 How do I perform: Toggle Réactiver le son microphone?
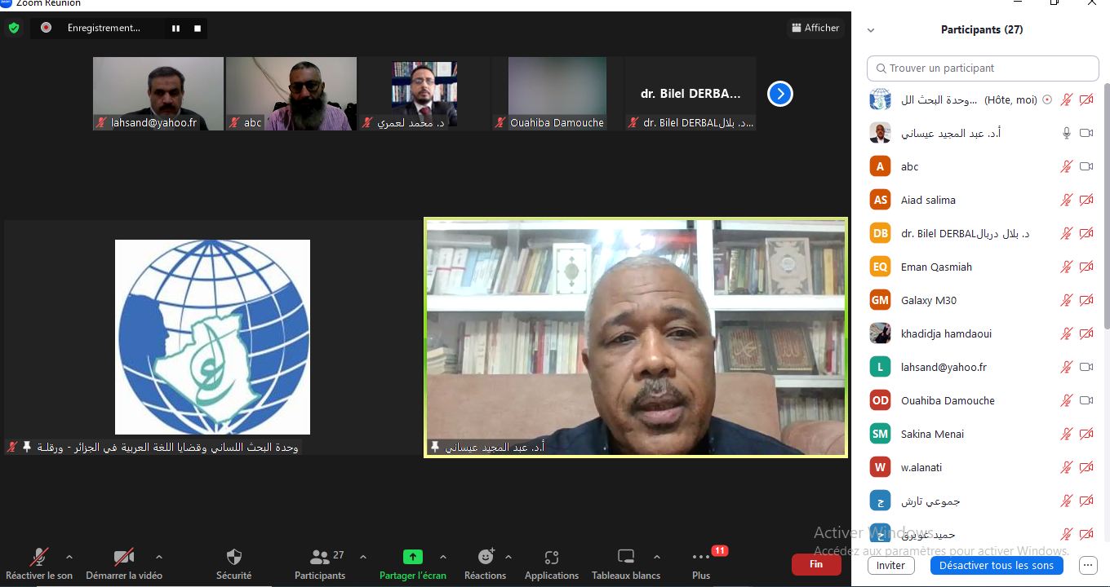38,563
